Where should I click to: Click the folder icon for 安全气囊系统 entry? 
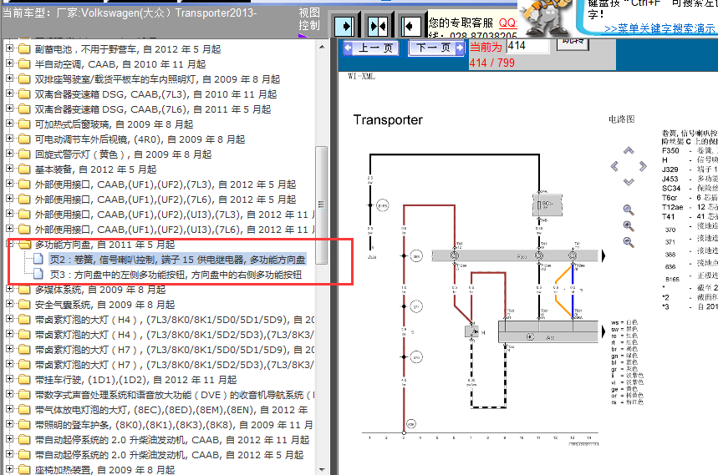(x=24, y=305)
